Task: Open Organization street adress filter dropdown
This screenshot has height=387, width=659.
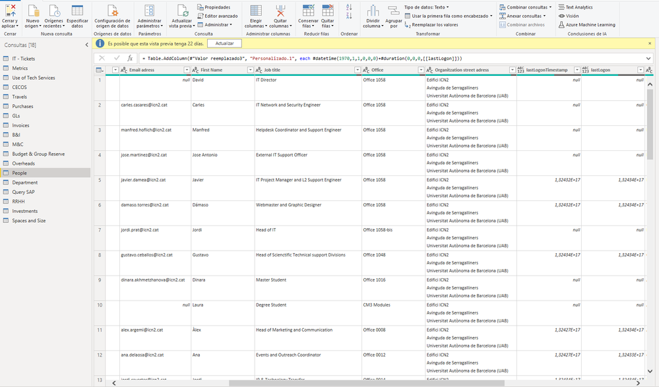Action: pyautogui.click(x=512, y=70)
